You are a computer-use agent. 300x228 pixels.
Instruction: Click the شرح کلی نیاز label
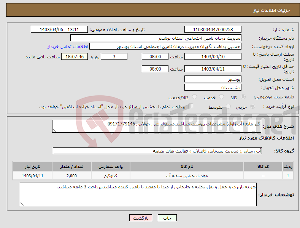coord(278,127)
